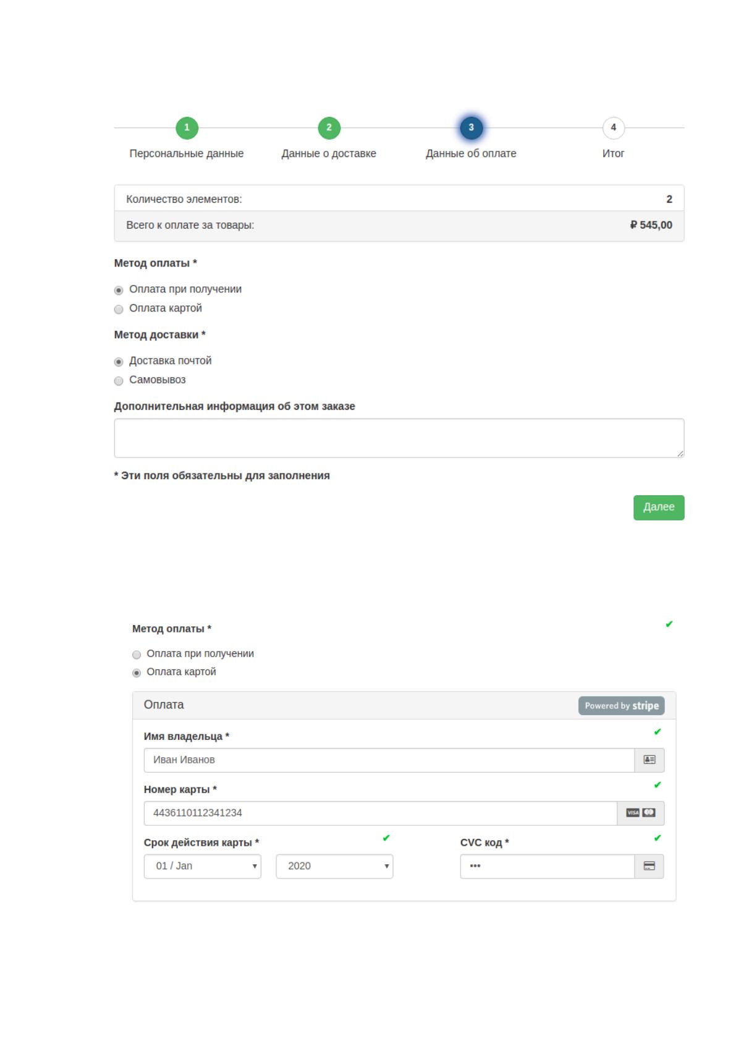Open the 01 / Jan month dropdown
Viewport: 736px width, 1041px height.
[202, 866]
